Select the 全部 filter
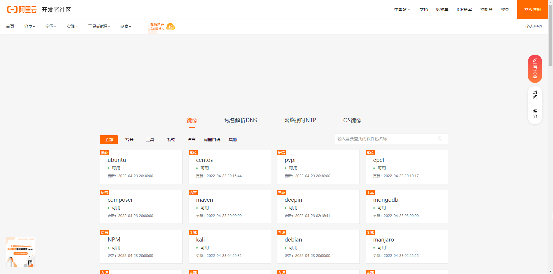This screenshot has height=274, width=553. [x=109, y=140]
